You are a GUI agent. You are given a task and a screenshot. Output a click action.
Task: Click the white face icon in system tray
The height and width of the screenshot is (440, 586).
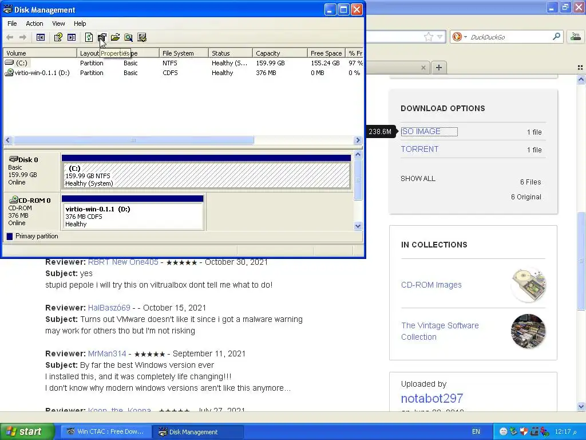504,431
